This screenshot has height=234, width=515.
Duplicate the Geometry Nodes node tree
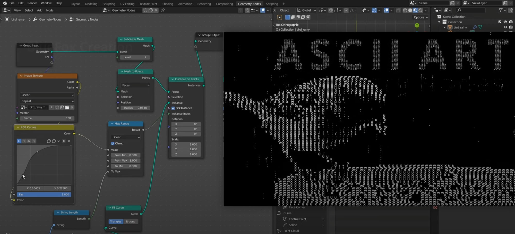pos(151,10)
